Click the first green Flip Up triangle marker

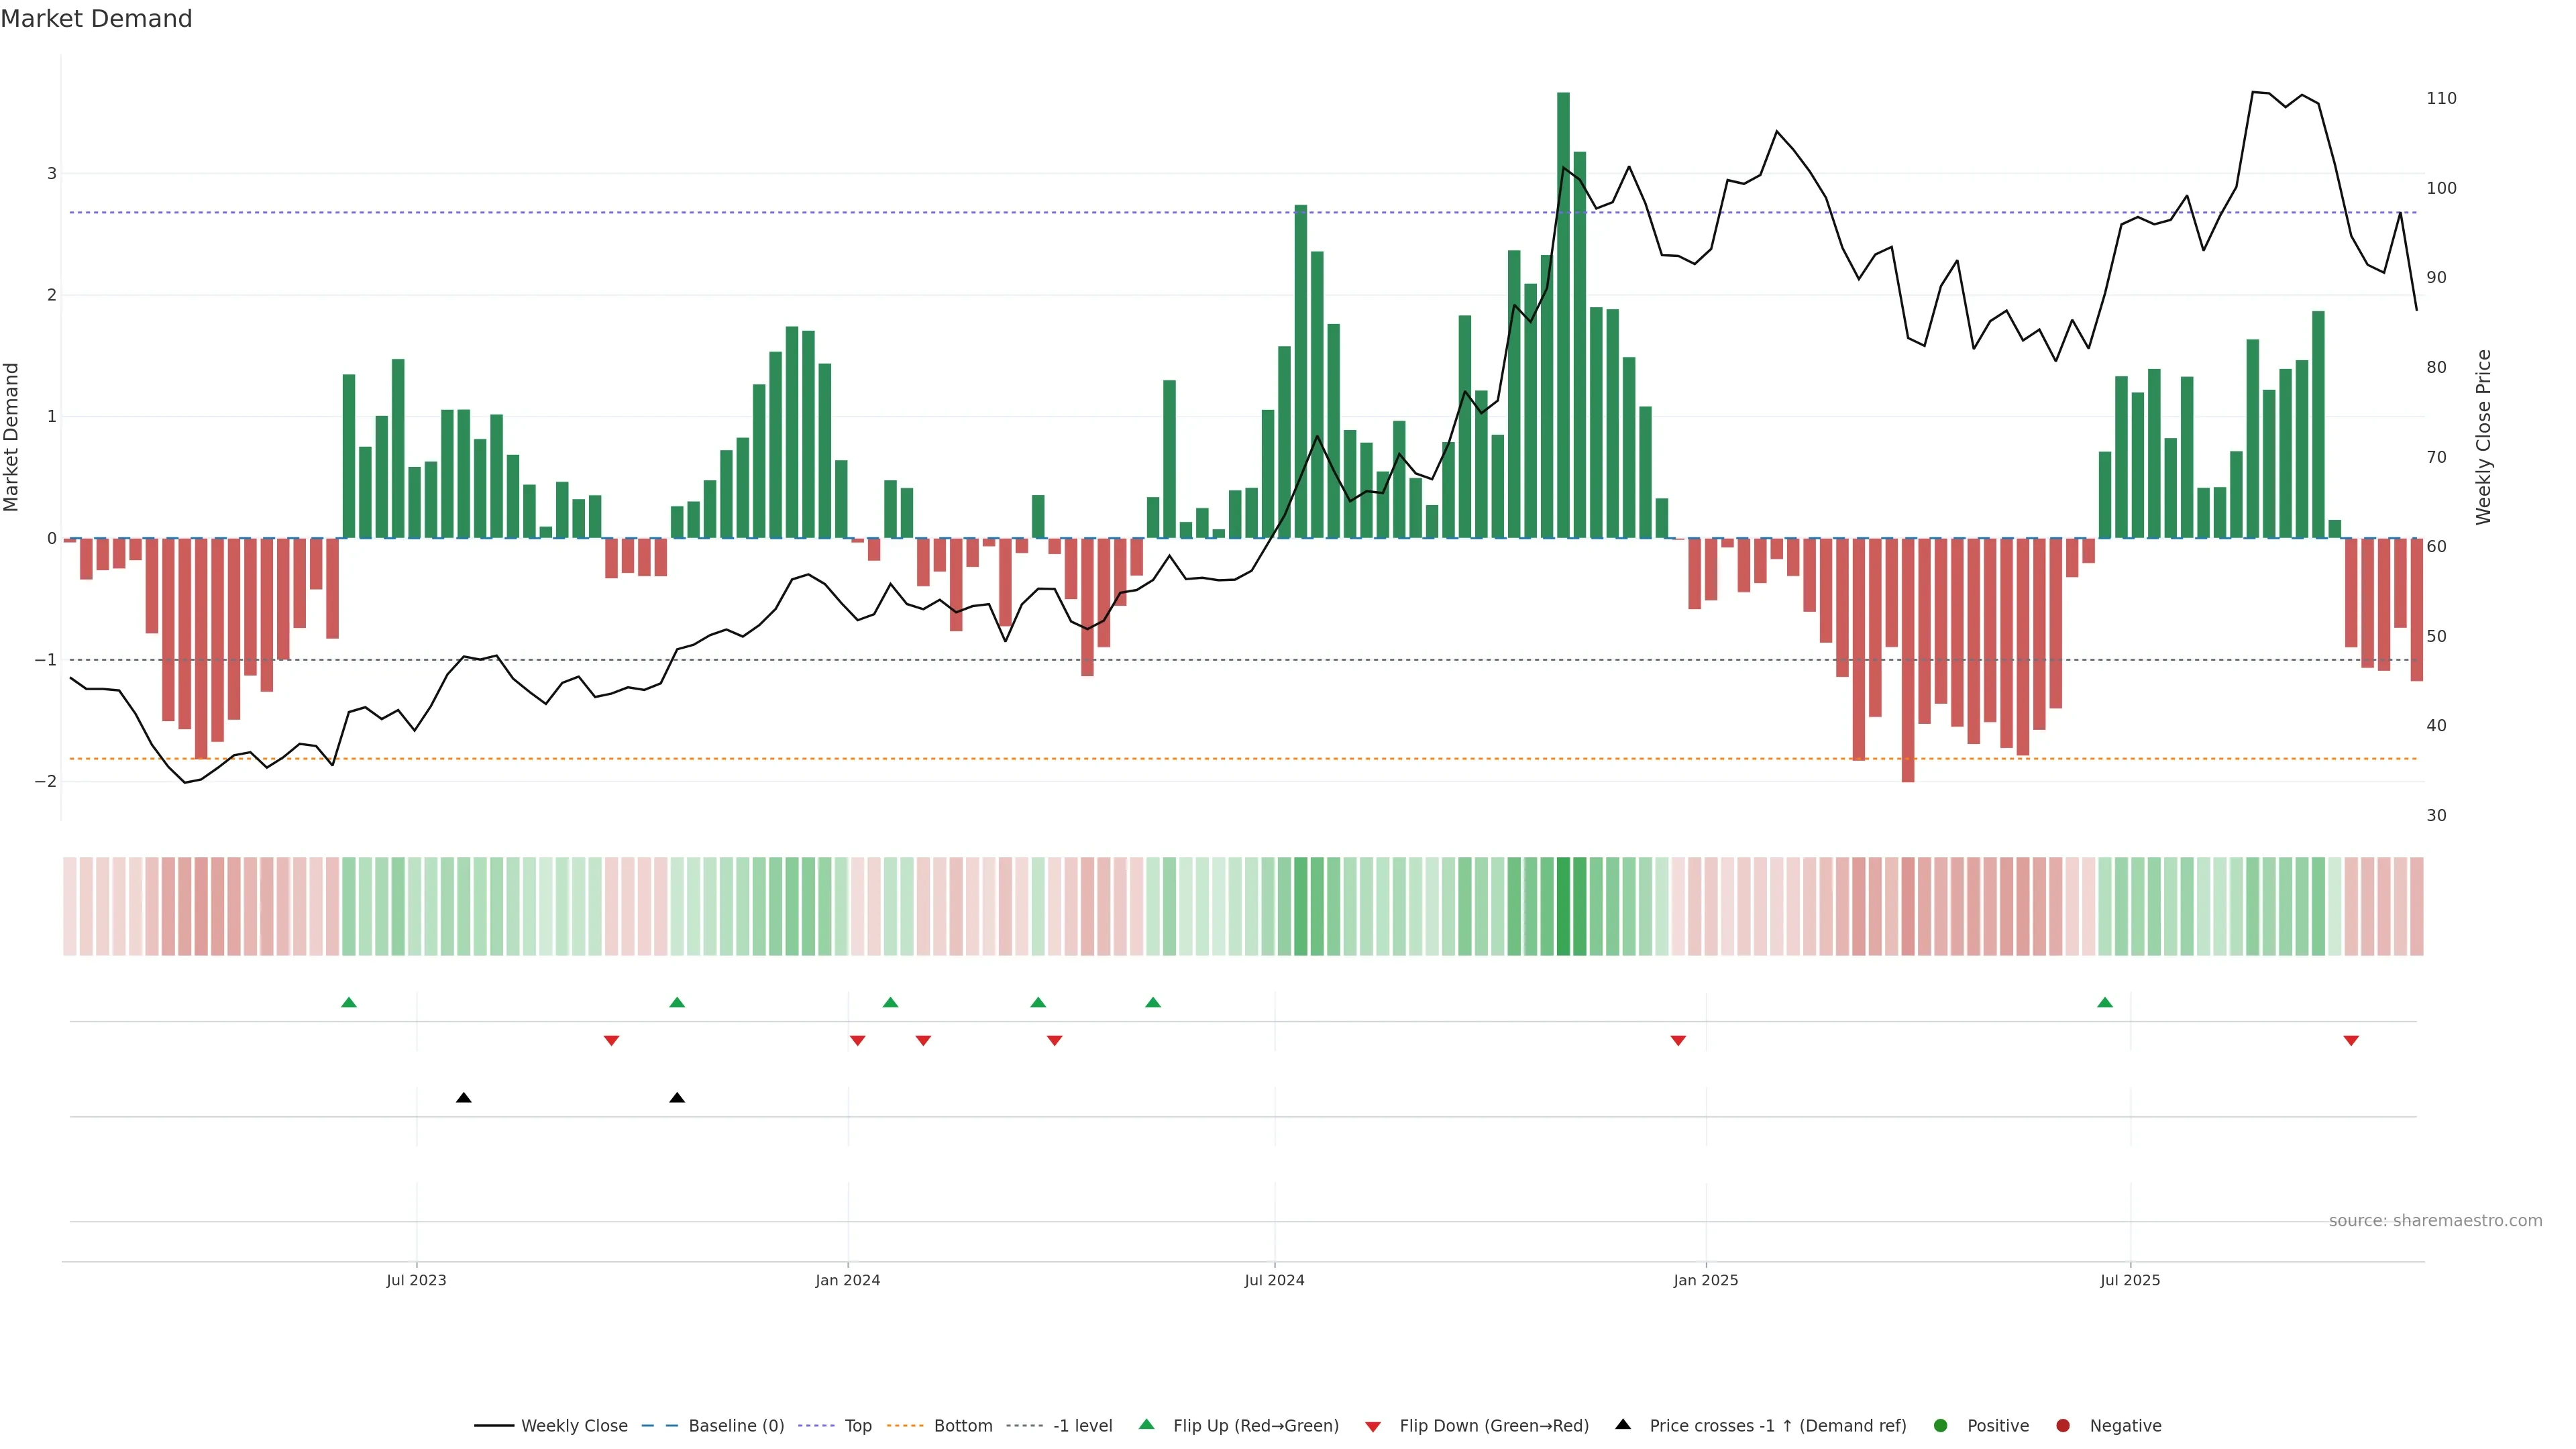coord(349,1002)
